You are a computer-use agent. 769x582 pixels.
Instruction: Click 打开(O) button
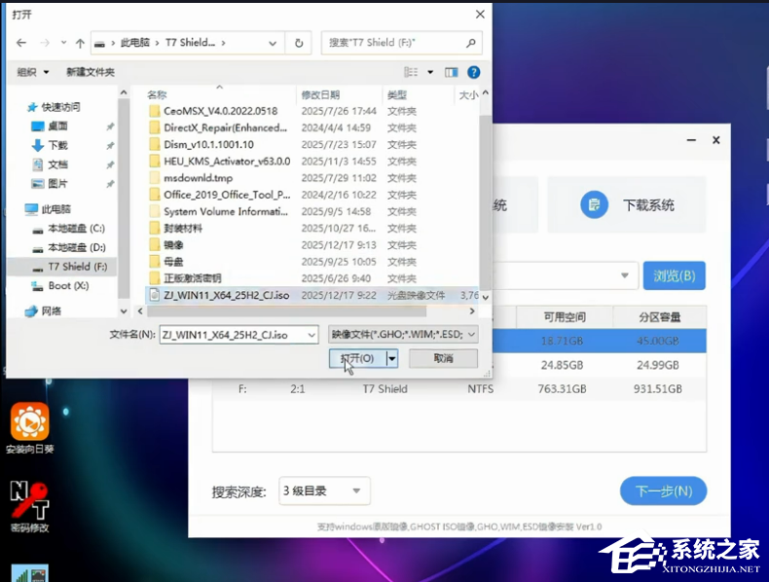point(357,358)
